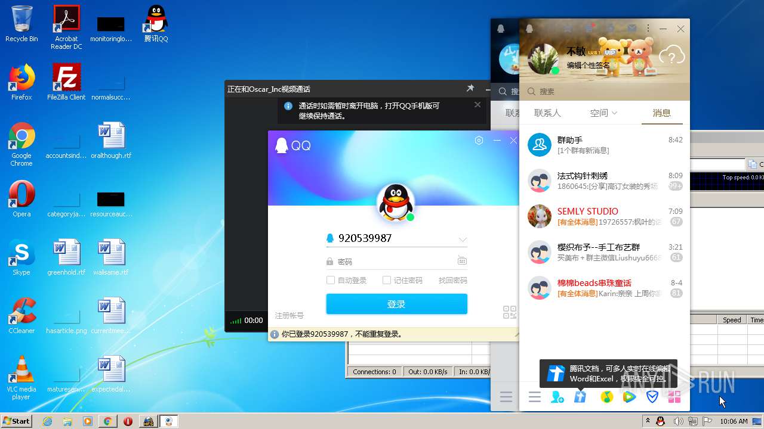
Task: Click the HFS taskbar button
Action: pyautogui.click(x=148, y=421)
